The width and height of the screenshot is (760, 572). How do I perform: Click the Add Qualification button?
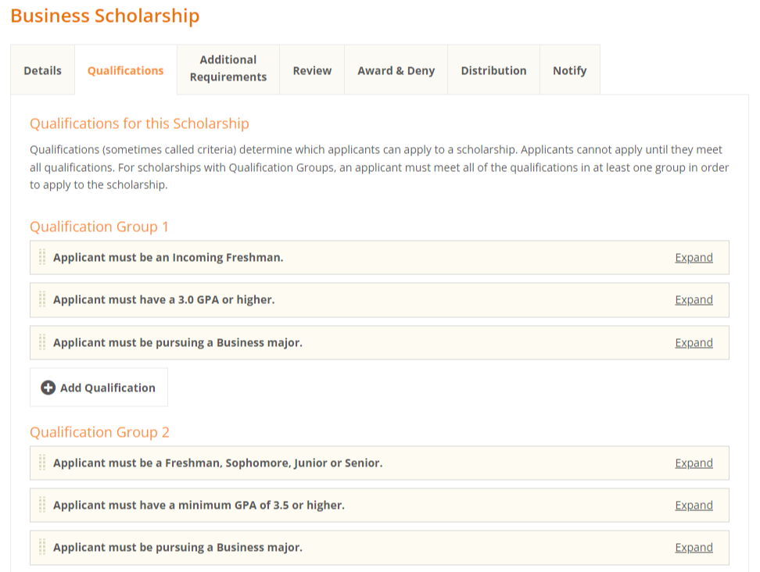point(99,387)
